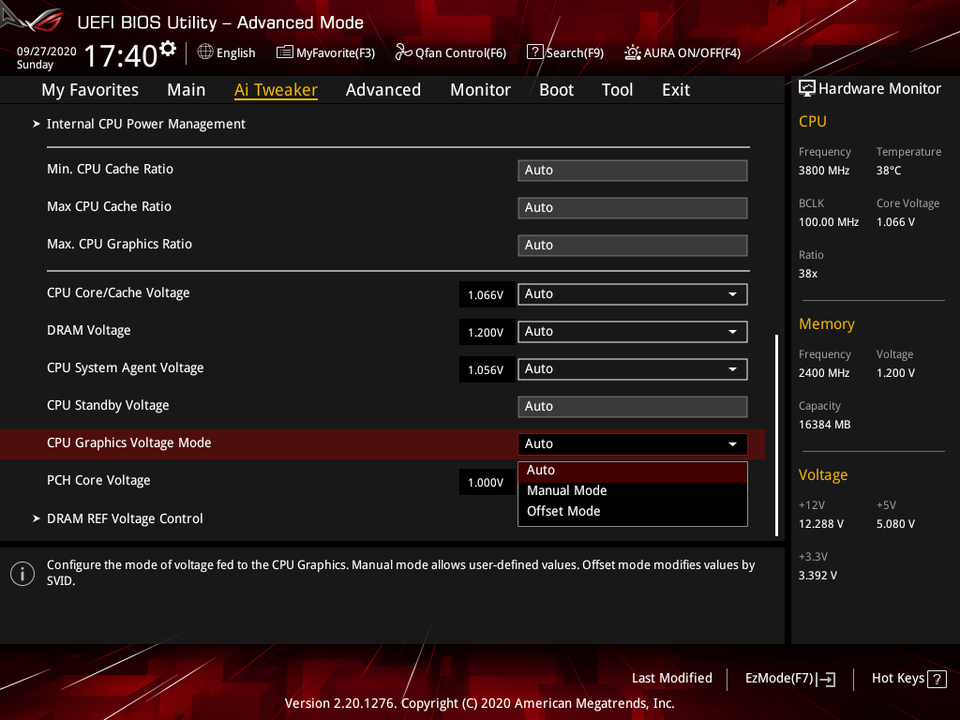
Task: Open DRAM Voltage dropdown
Action: click(633, 331)
